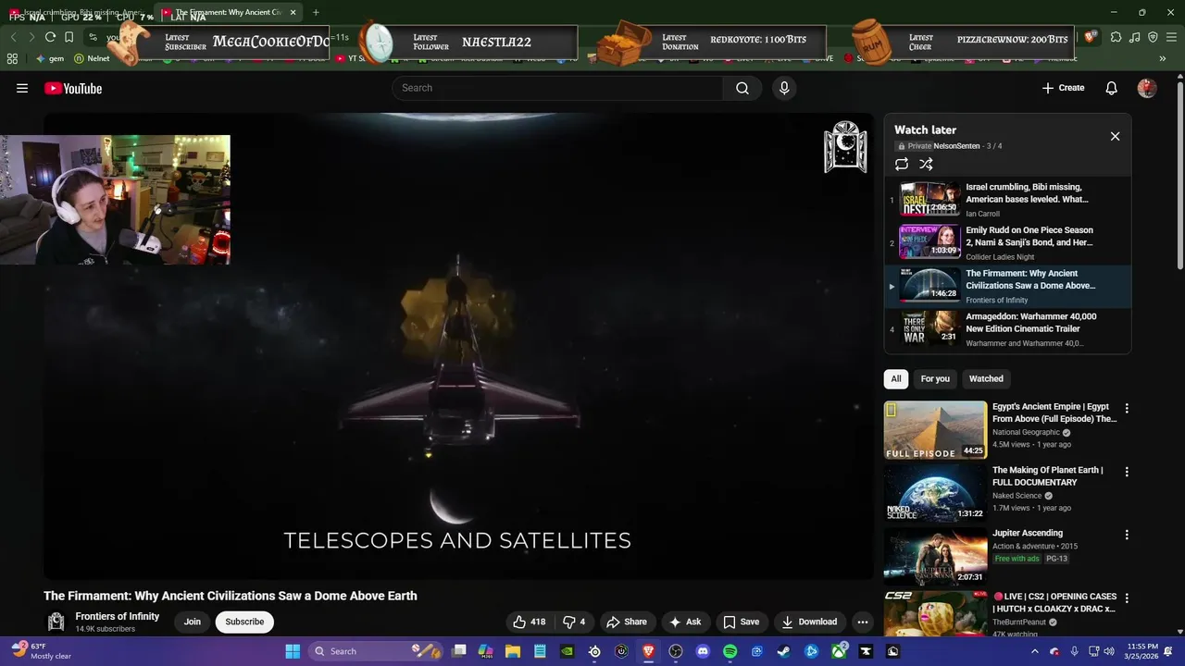The image size is (1185, 666).
Task: Select the All filter chip
Action: 896,378
